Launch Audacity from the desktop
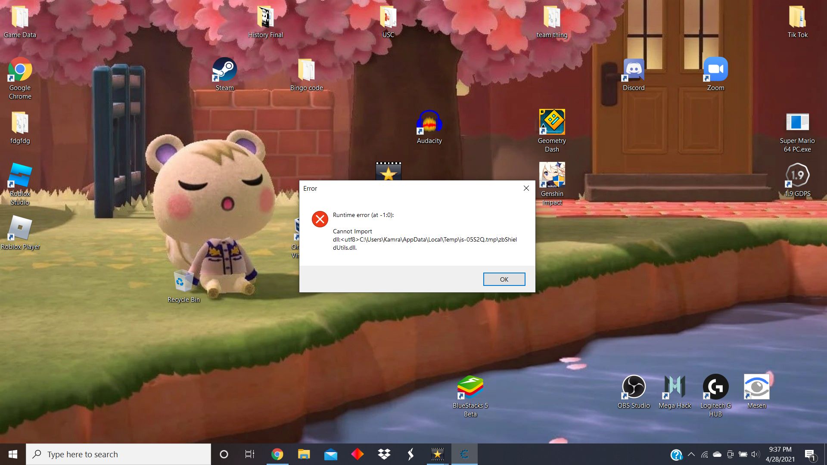 (429, 123)
